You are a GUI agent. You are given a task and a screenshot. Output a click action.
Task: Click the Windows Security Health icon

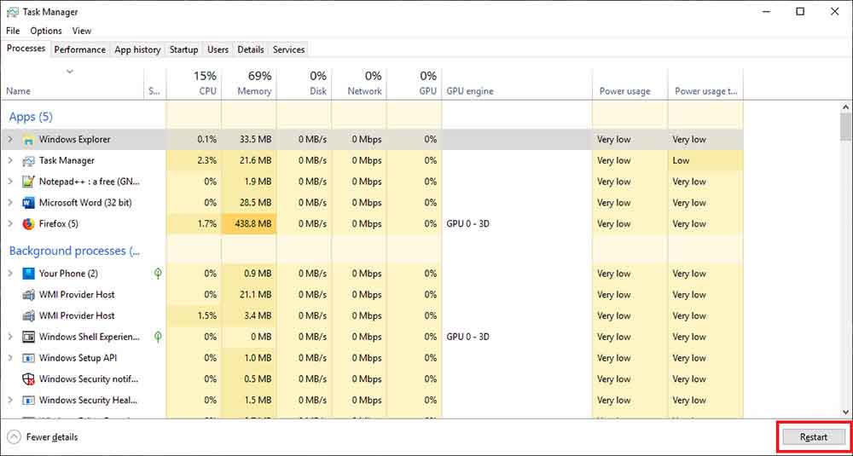pyautogui.click(x=28, y=401)
